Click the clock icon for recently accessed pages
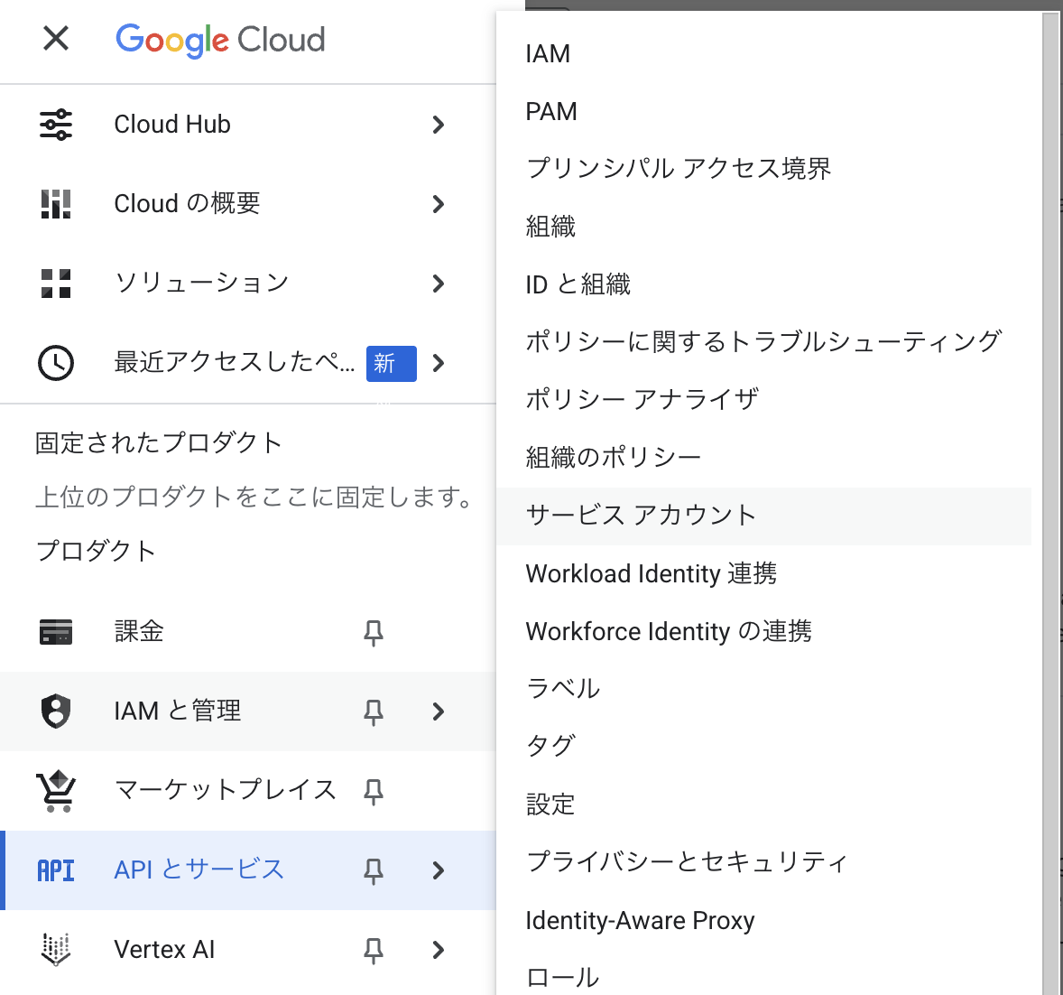This screenshot has width=1063, height=995. pyautogui.click(x=56, y=363)
